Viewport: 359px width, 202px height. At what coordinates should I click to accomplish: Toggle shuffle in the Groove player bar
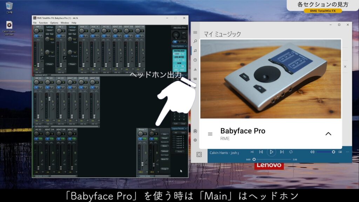(252, 152)
